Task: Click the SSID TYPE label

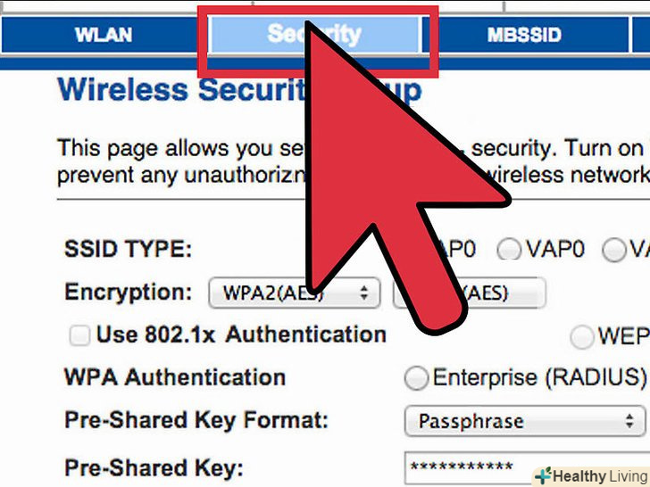Action: click(x=128, y=250)
